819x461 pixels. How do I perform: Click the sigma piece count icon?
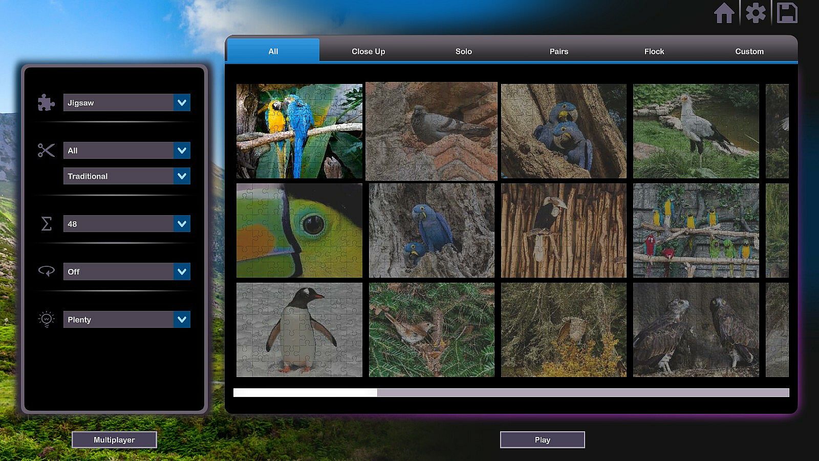pyautogui.click(x=46, y=224)
